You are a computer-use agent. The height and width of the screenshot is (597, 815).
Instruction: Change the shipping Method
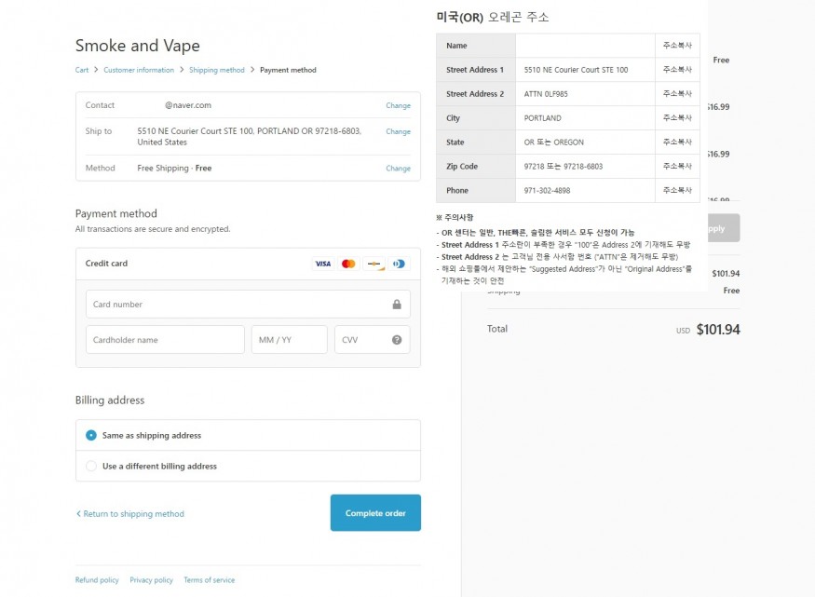tap(398, 169)
